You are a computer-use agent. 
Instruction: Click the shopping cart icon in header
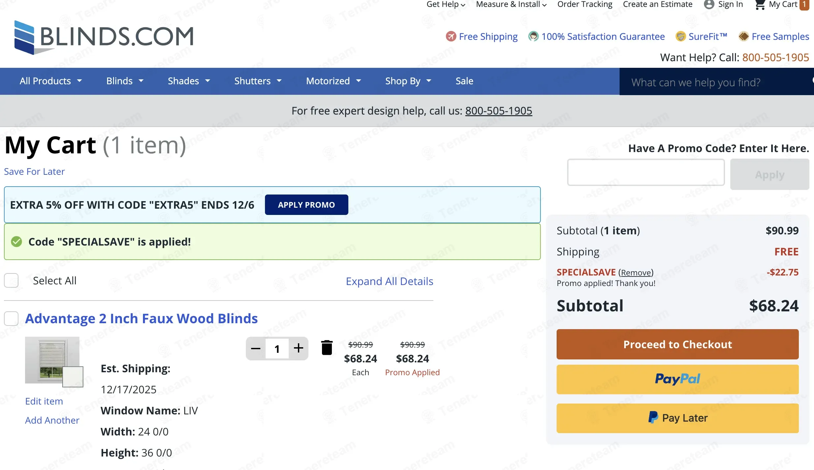(x=760, y=5)
